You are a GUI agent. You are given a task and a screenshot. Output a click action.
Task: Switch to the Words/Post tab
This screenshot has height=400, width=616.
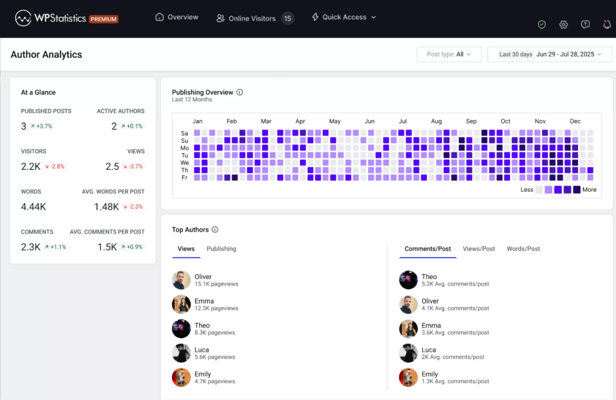[523, 249]
